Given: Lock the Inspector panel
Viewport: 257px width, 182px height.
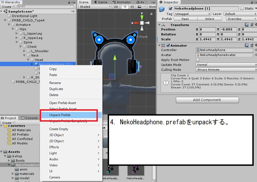Looking at the screenshot, I should [252, 2].
